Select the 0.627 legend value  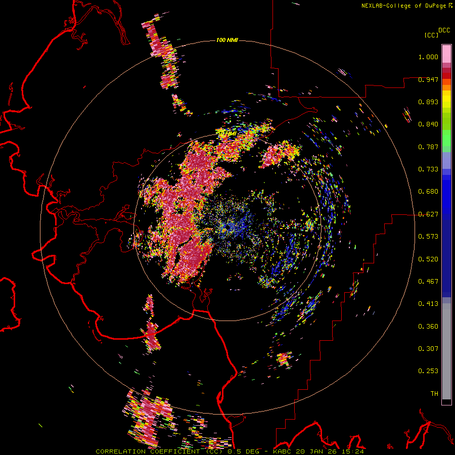pyautogui.click(x=428, y=214)
